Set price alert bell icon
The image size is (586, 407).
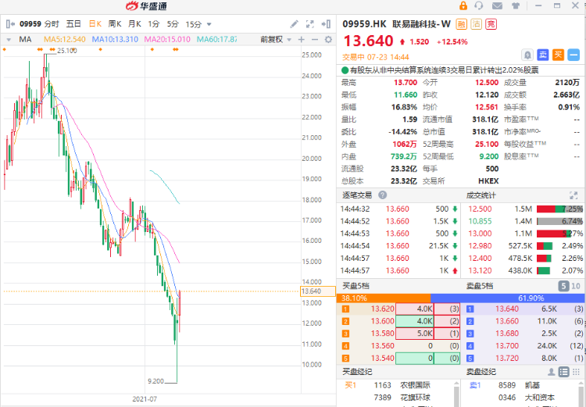[527, 55]
